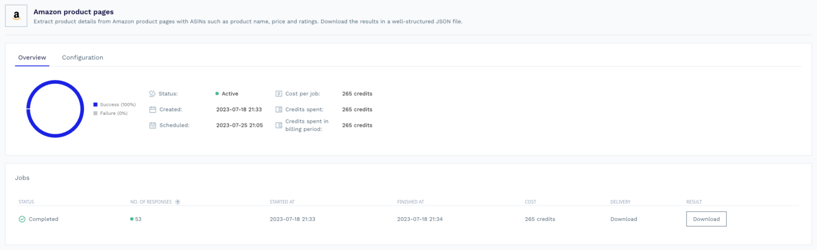Click the DELIVERY column header

coord(620,202)
